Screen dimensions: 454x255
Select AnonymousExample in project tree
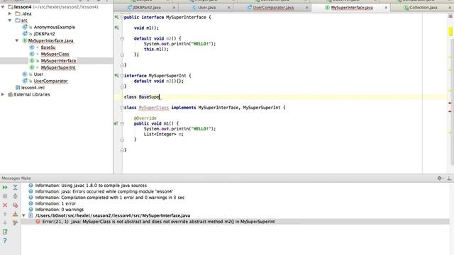(x=55, y=27)
